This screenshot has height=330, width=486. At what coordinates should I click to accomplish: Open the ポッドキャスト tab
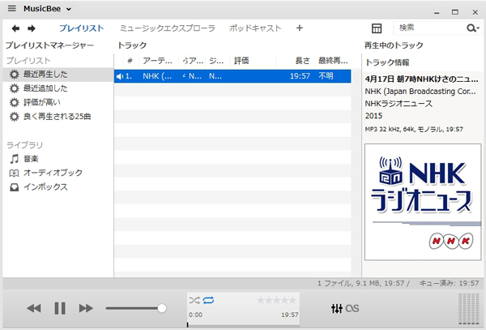255,28
